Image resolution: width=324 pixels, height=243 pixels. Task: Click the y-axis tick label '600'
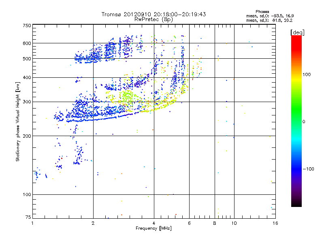tap(27, 43)
